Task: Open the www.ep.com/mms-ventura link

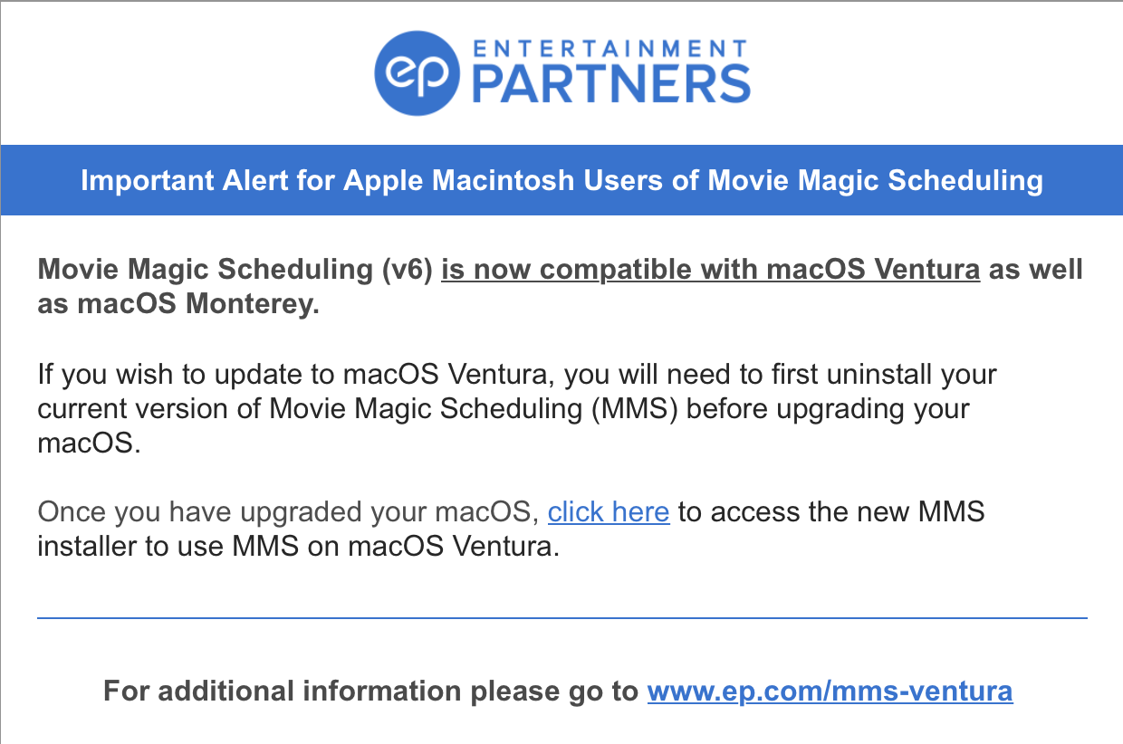Action: tap(830, 692)
